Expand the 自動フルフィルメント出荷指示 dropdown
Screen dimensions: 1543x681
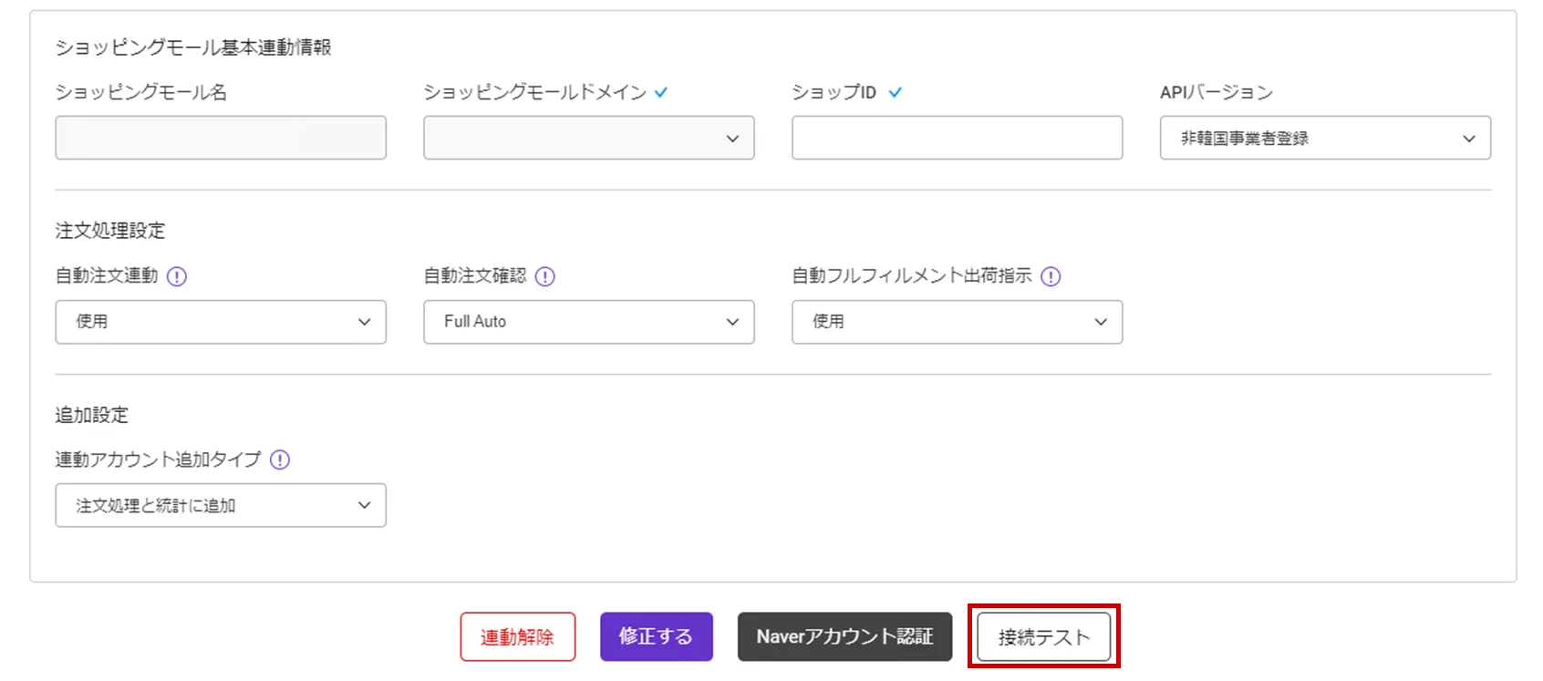tap(957, 322)
